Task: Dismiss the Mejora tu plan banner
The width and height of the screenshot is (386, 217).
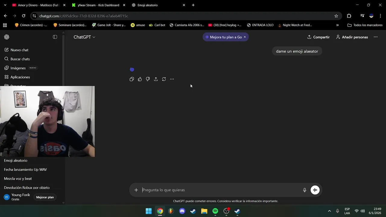Action: pyautogui.click(x=245, y=37)
